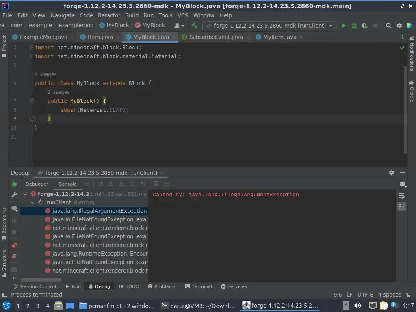
Task: Click the Run to Cursor debugger icon
Action: tap(143, 184)
